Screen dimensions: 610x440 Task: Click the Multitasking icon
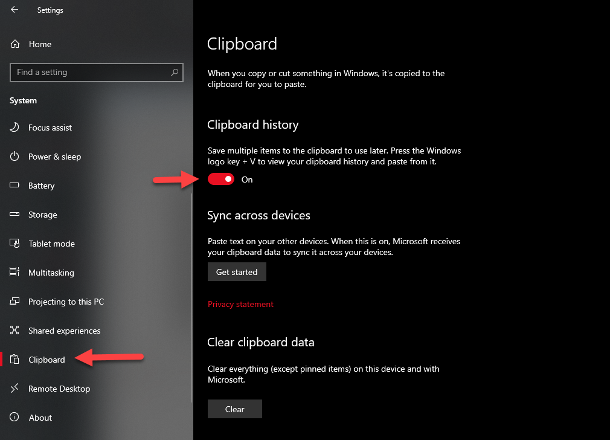(x=15, y=273)
